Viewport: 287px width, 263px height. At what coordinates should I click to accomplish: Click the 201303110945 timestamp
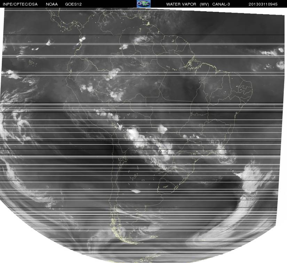pos(263,4)
